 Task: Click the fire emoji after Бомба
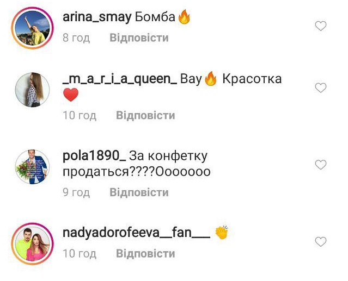(184, 17)
